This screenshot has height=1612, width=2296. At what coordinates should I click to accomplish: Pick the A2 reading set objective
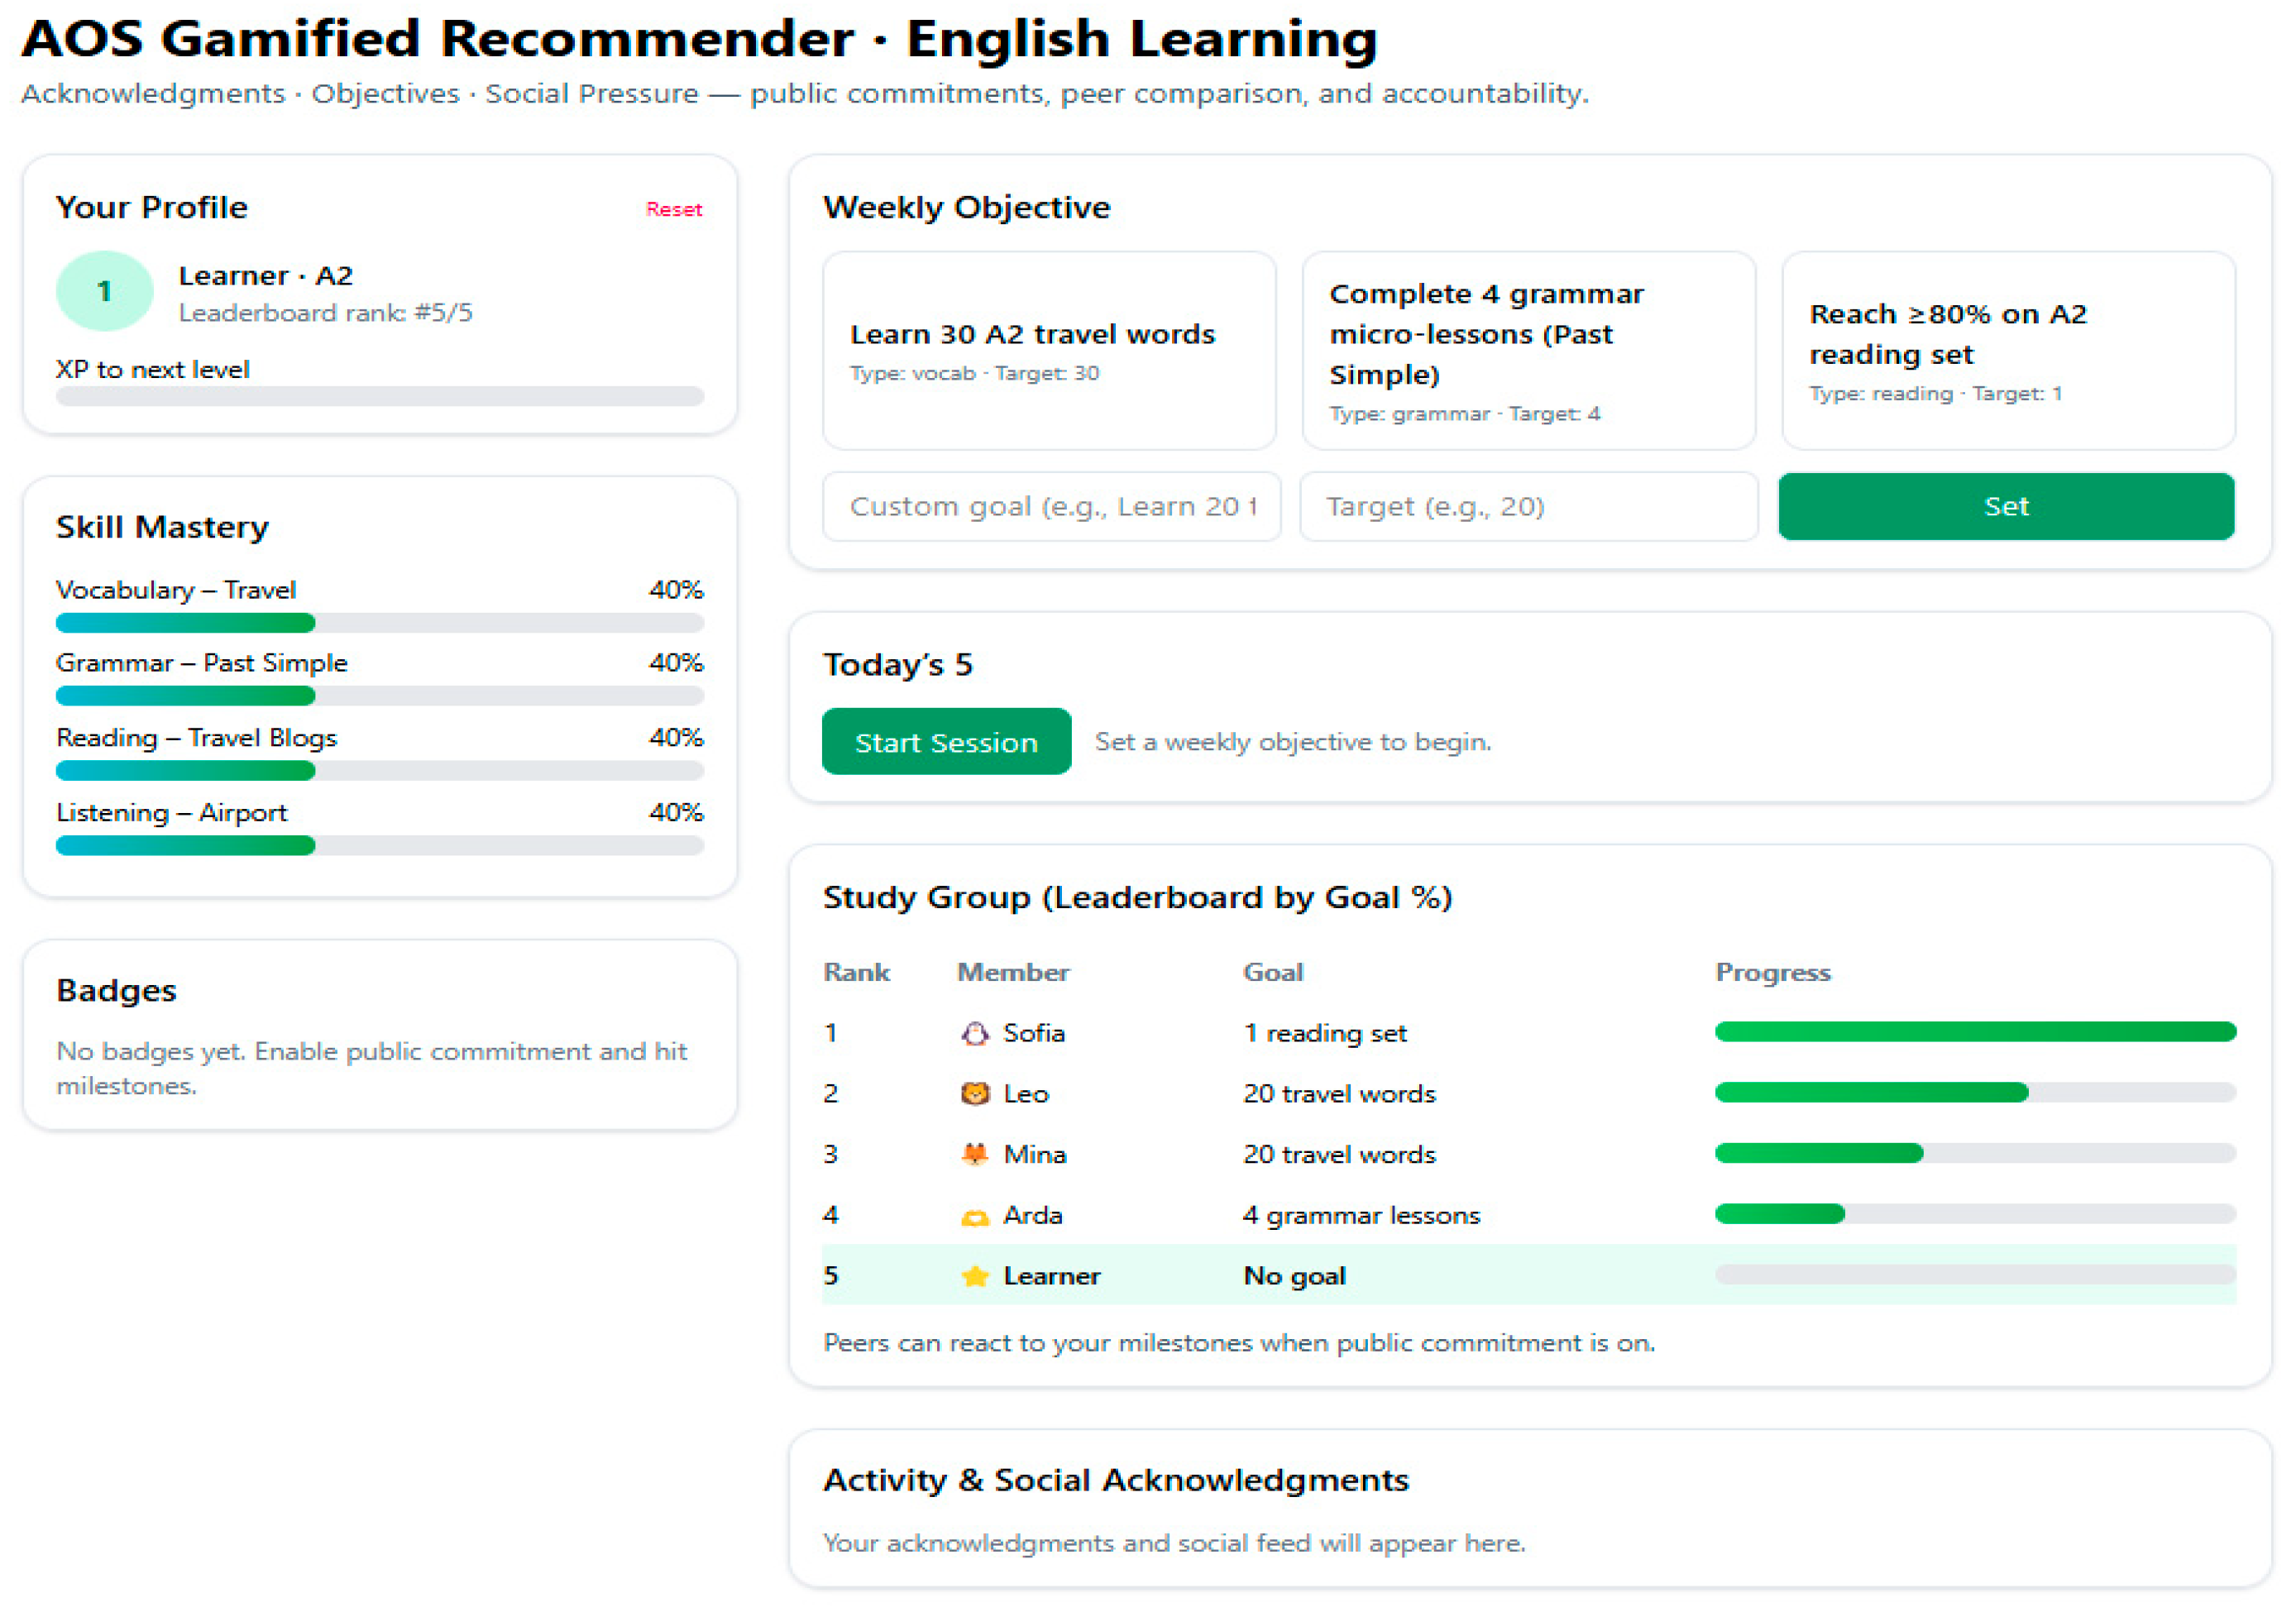pyautogui.click(x=2007, y=350)
